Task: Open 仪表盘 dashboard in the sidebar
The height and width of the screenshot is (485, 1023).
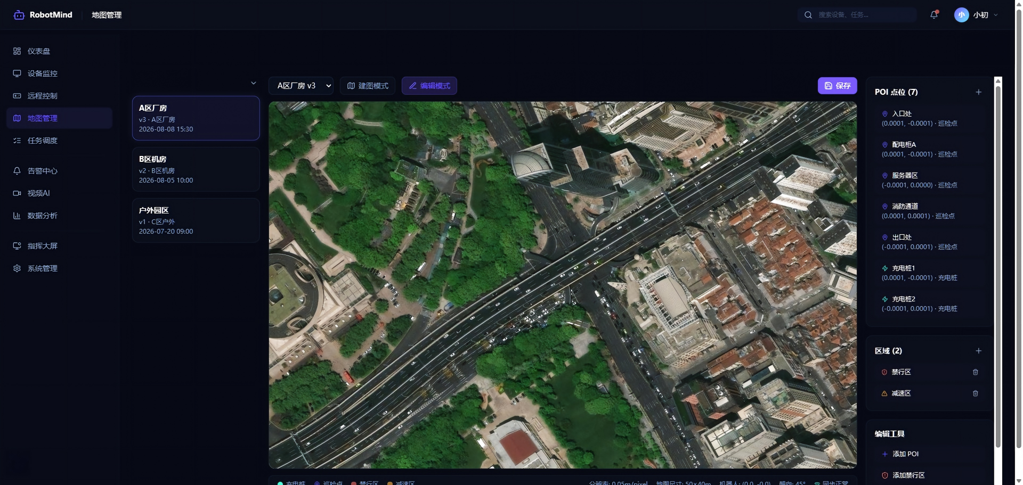Action: (59, 51)
